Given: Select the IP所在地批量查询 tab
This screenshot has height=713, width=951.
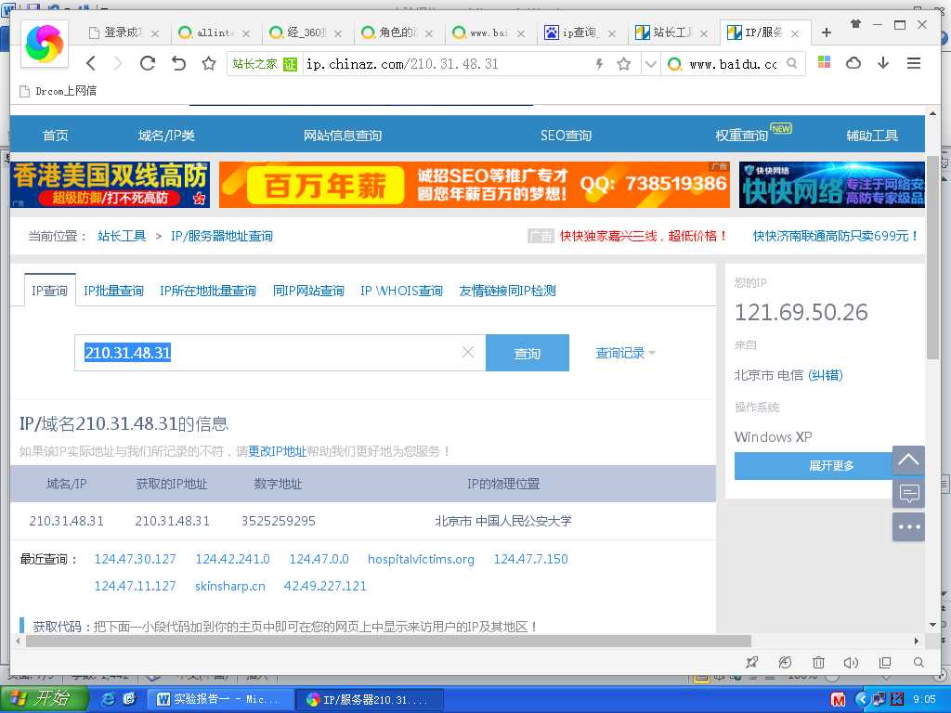Looking at the screenshot, I should tap(208, 291).
